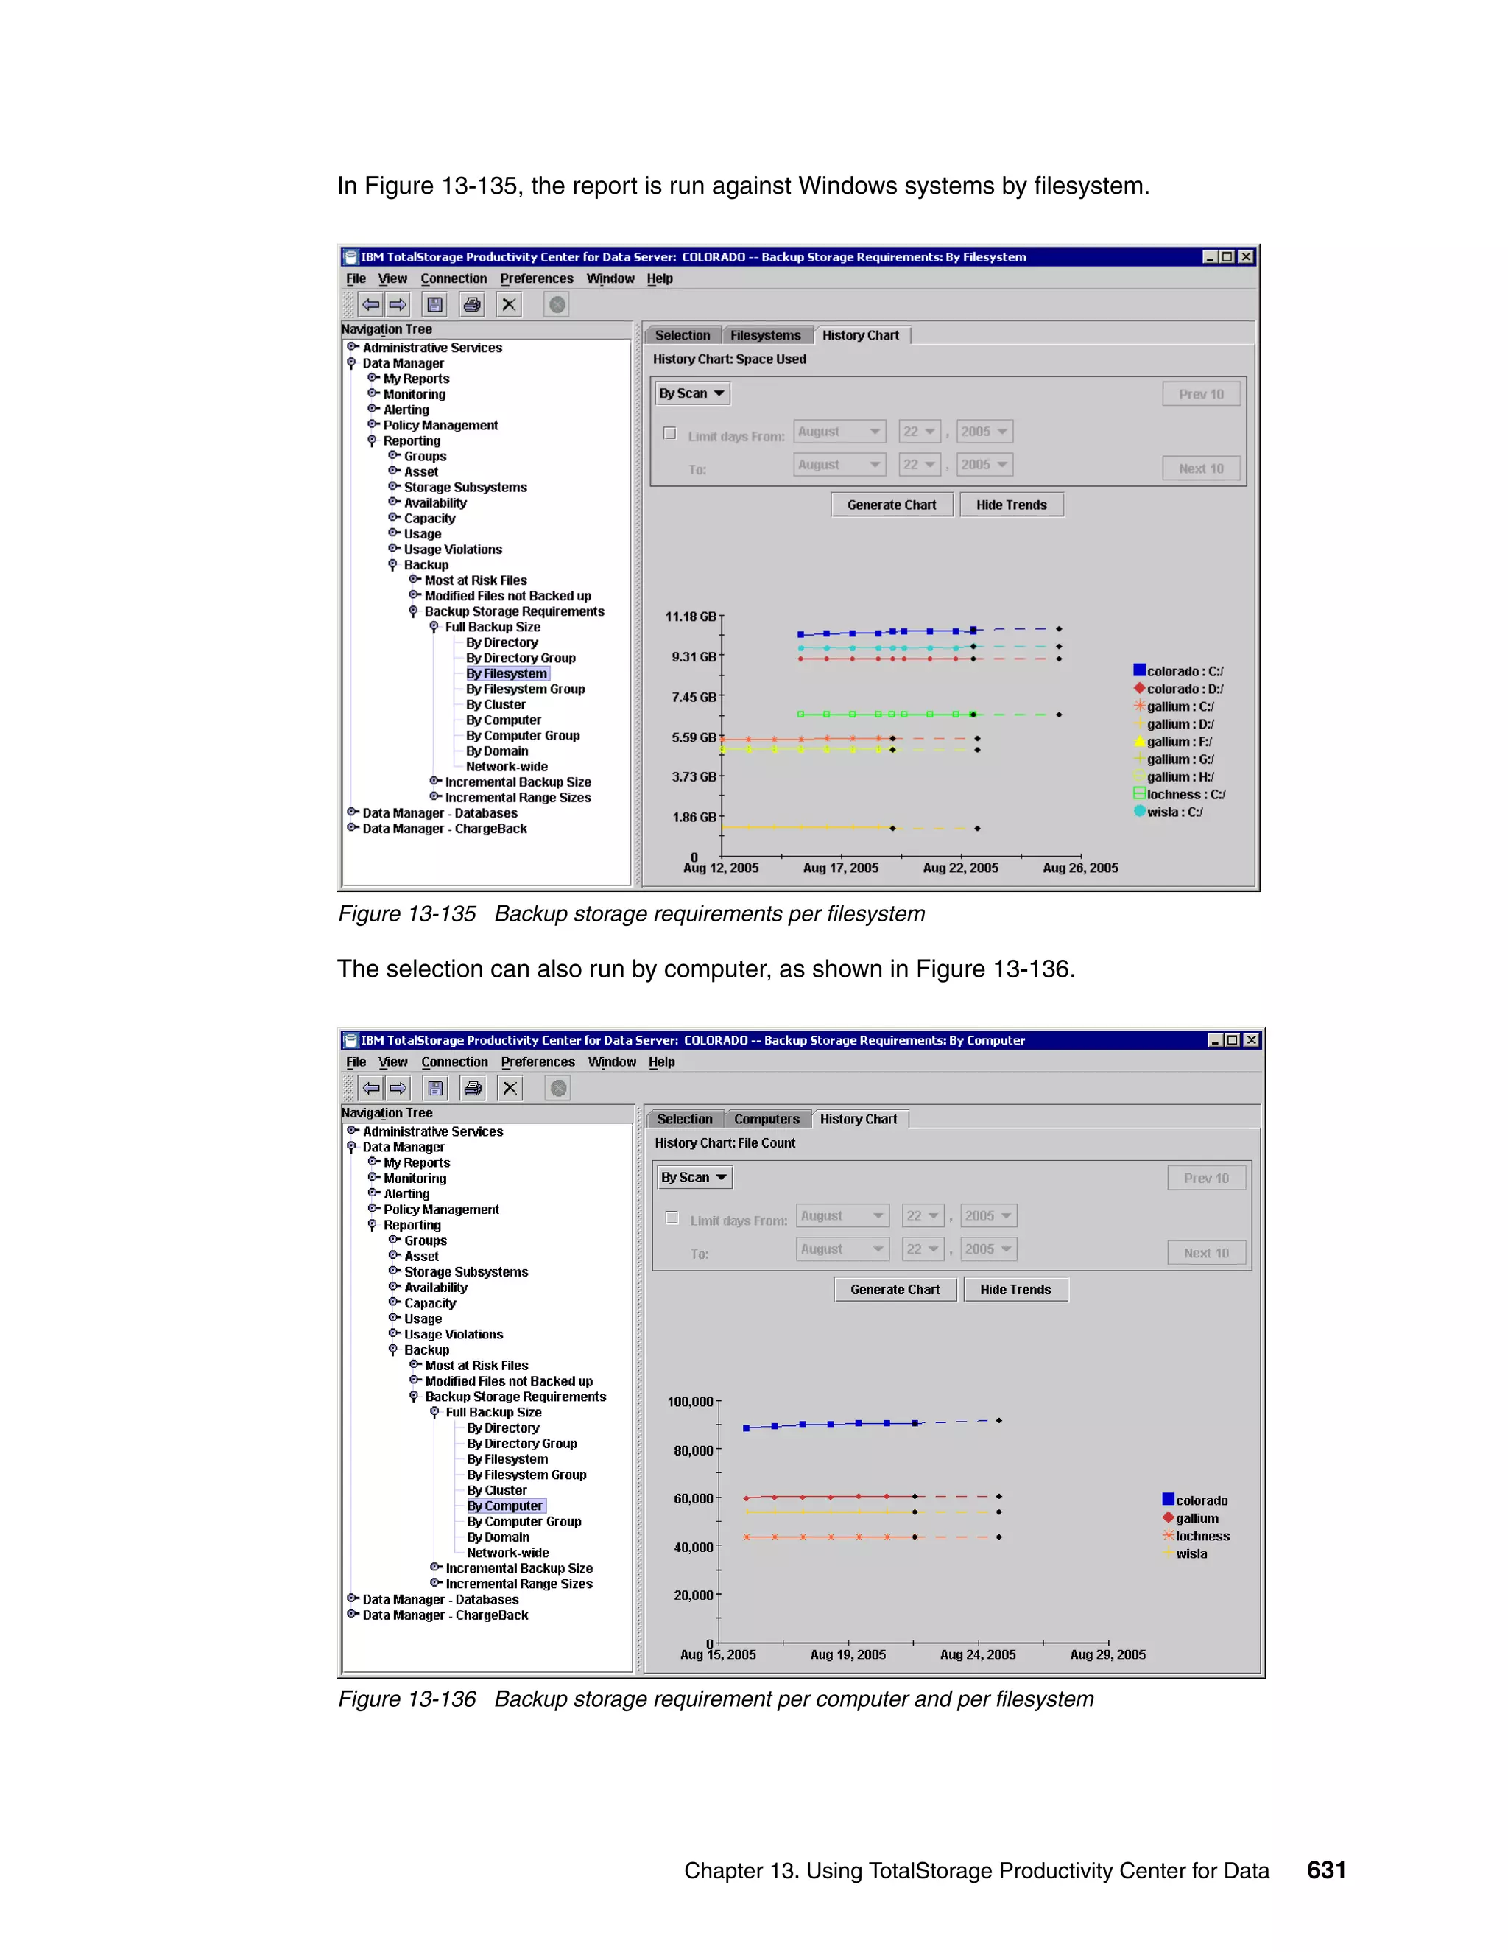Select History Chart tab in By Computer window
This screenshot has width=1508, height=1952.
point(859,1119)
